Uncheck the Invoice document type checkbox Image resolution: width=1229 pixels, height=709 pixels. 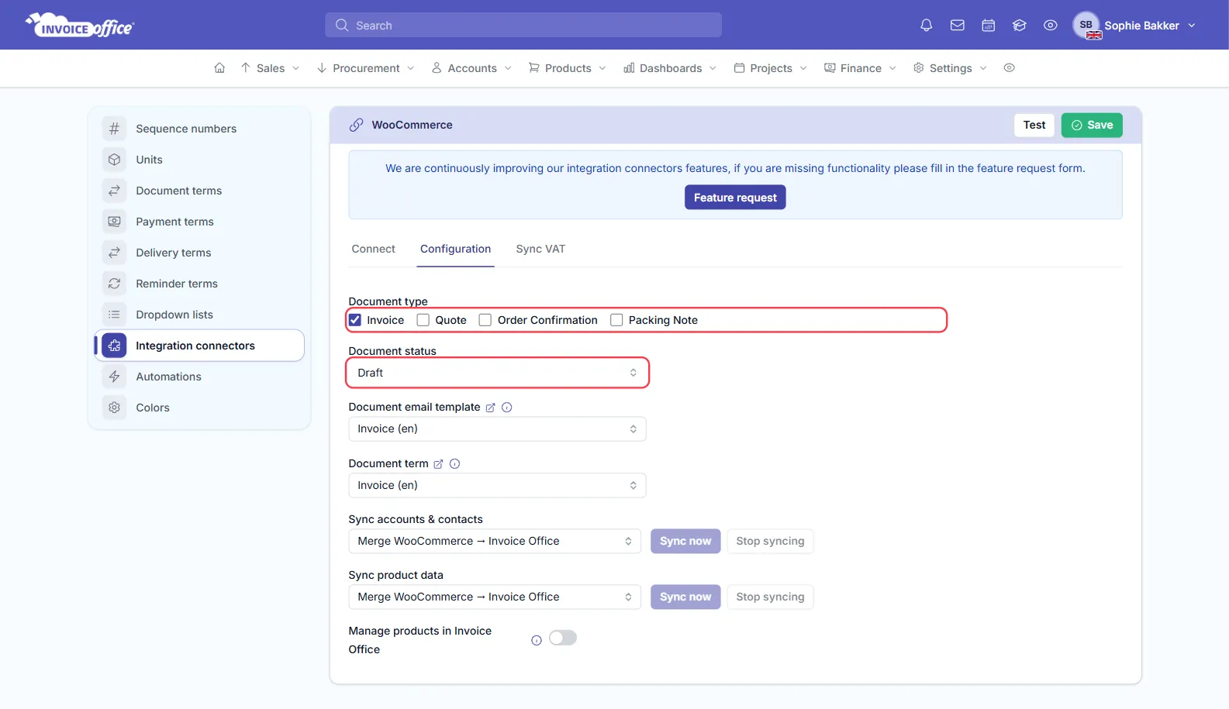pos(355,320)
